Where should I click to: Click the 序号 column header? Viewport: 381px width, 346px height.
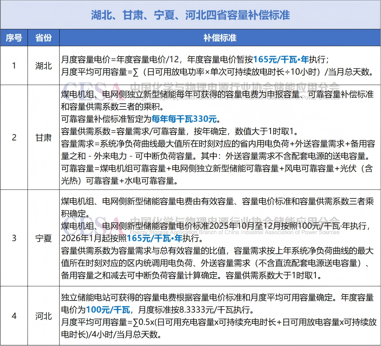(14, 38)
